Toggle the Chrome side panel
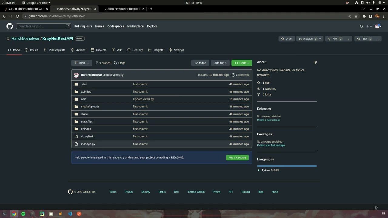This screenshot has height=218, width=388. [370, 16]
